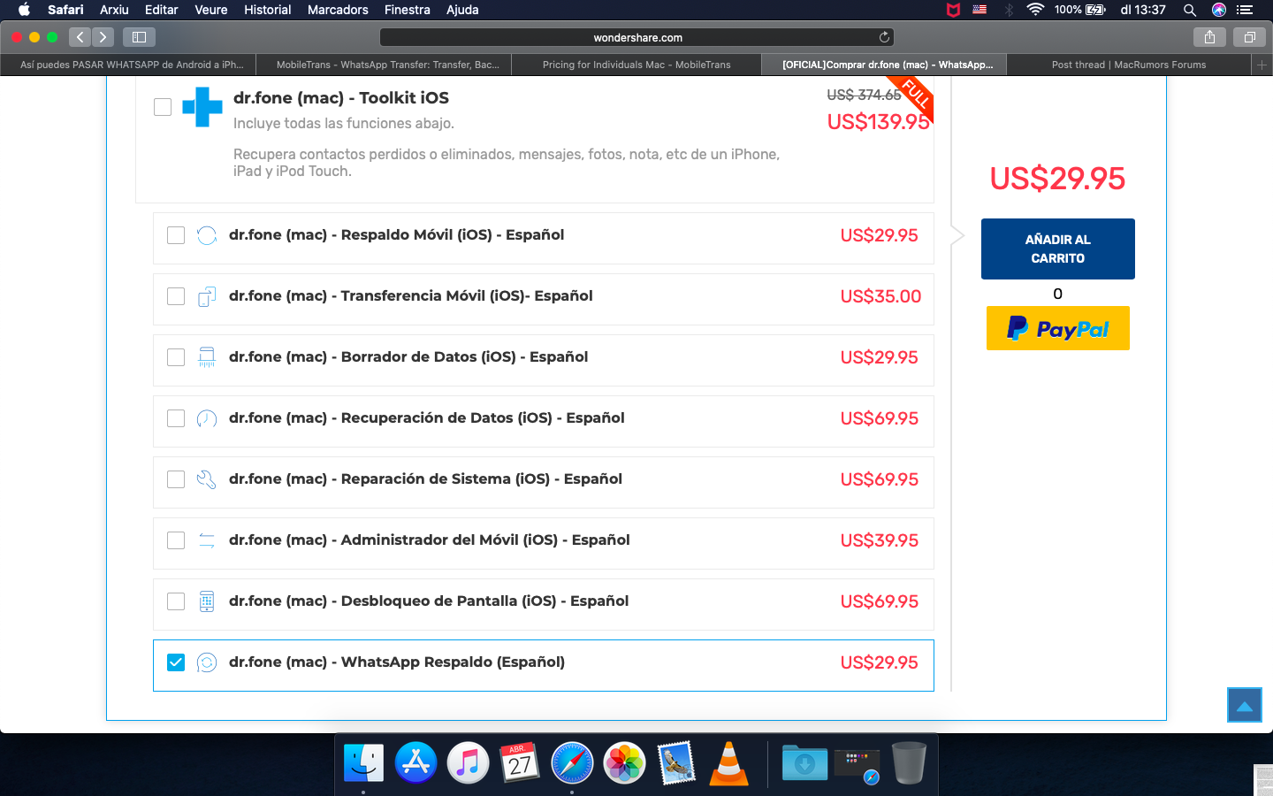Go forward with Safari's forward arrow
This screenshot has height=796, width=1273.
(x=103, y=37)
